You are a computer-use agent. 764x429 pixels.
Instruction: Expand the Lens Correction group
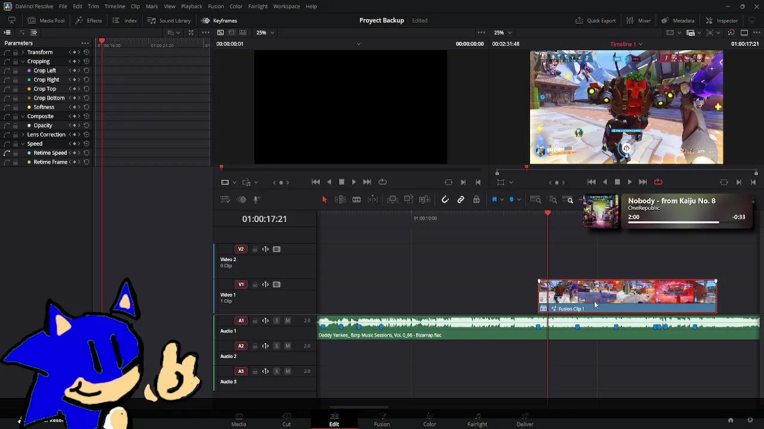click(22, 135)
